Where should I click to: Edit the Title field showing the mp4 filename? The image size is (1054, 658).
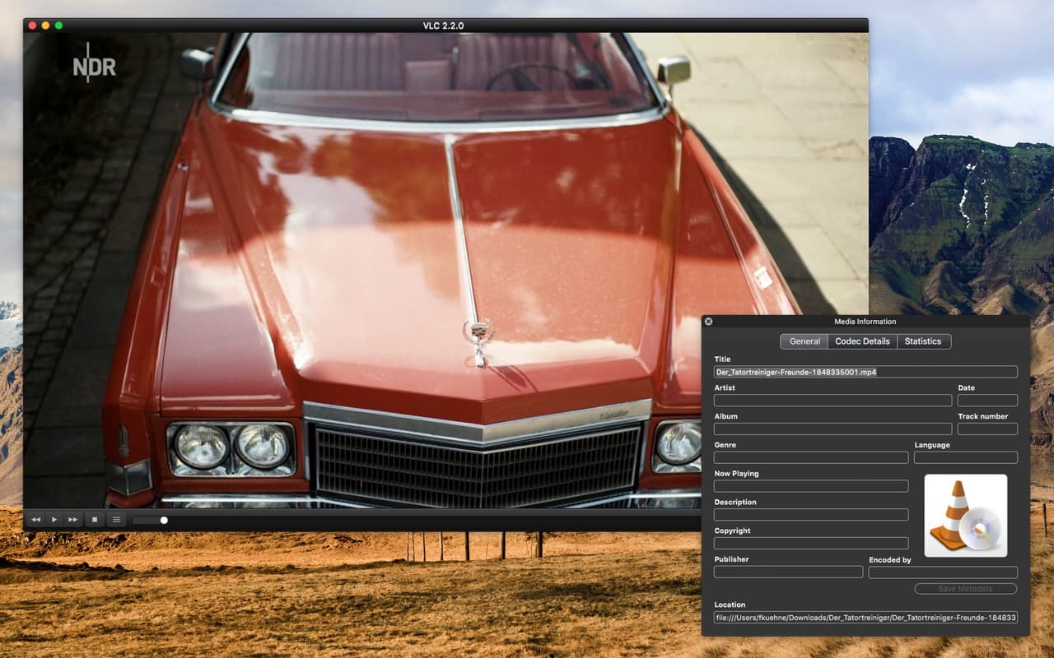tap(865, 372)
